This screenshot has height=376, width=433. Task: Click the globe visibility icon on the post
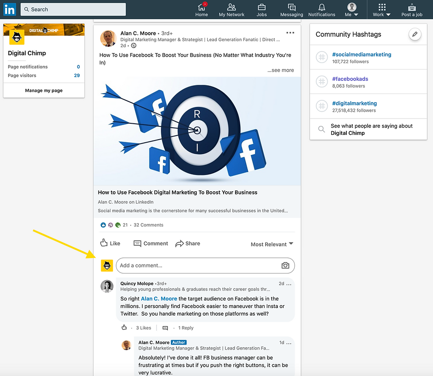pos(133,46)
